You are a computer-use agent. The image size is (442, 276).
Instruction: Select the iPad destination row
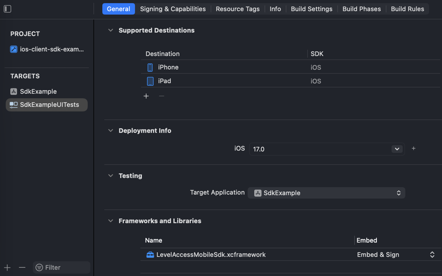290,81
